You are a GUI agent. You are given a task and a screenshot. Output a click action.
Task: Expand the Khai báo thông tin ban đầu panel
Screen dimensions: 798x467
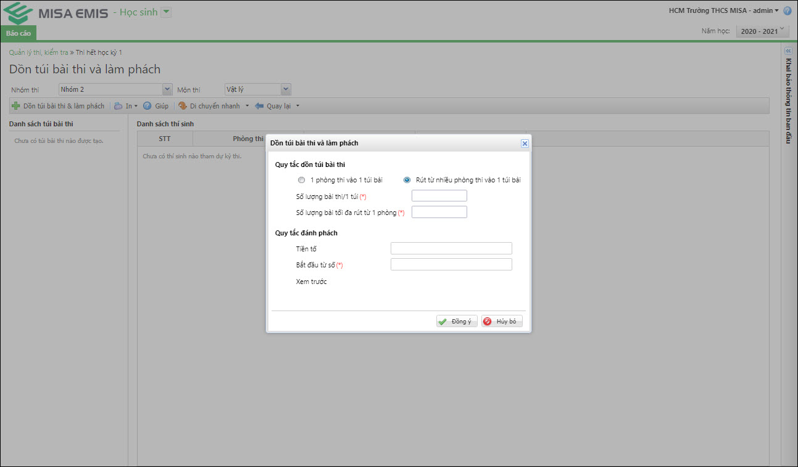point(788,51)
